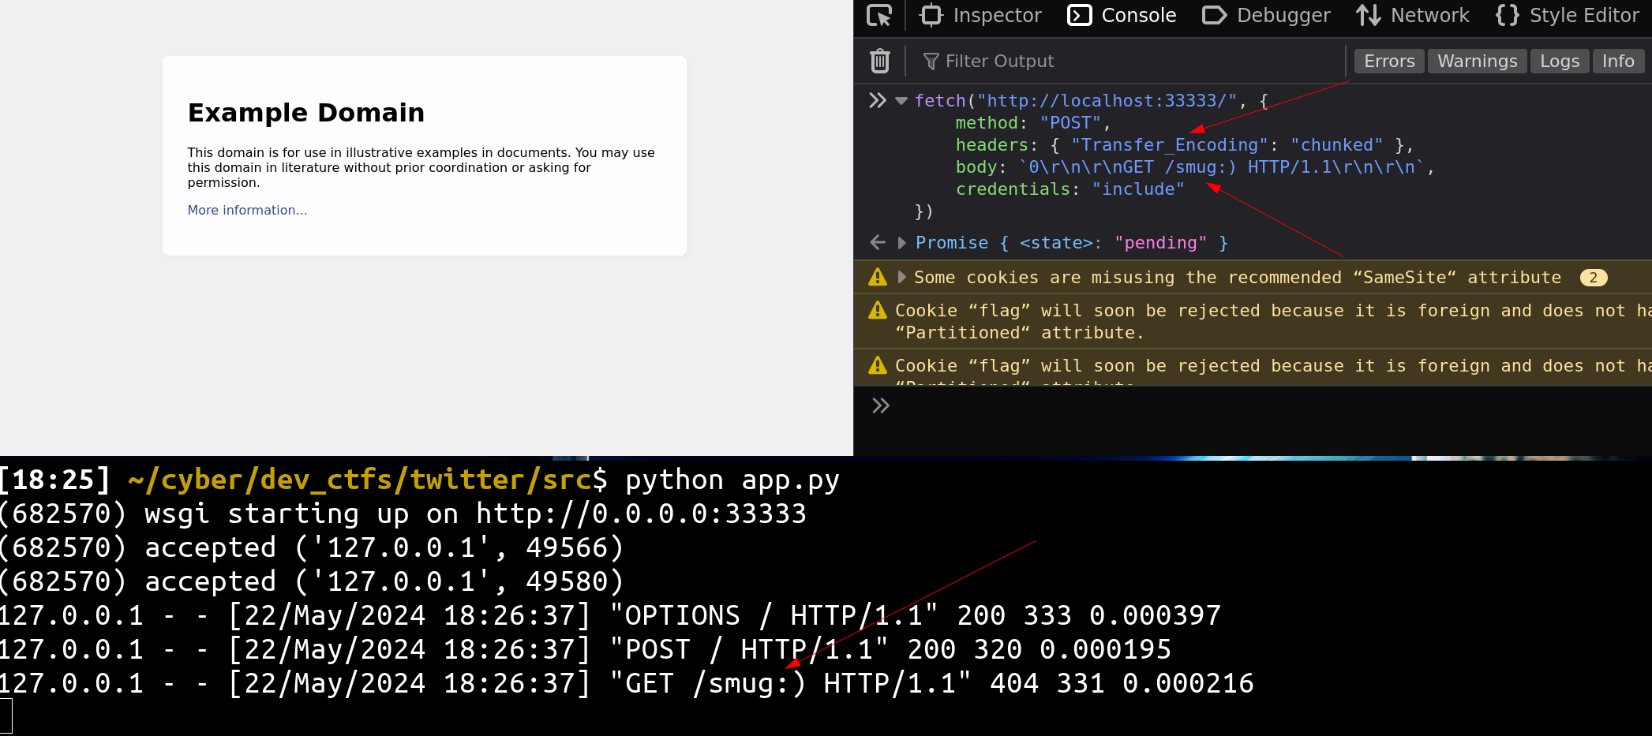Toggle the Errors filter

(1388, 62)
